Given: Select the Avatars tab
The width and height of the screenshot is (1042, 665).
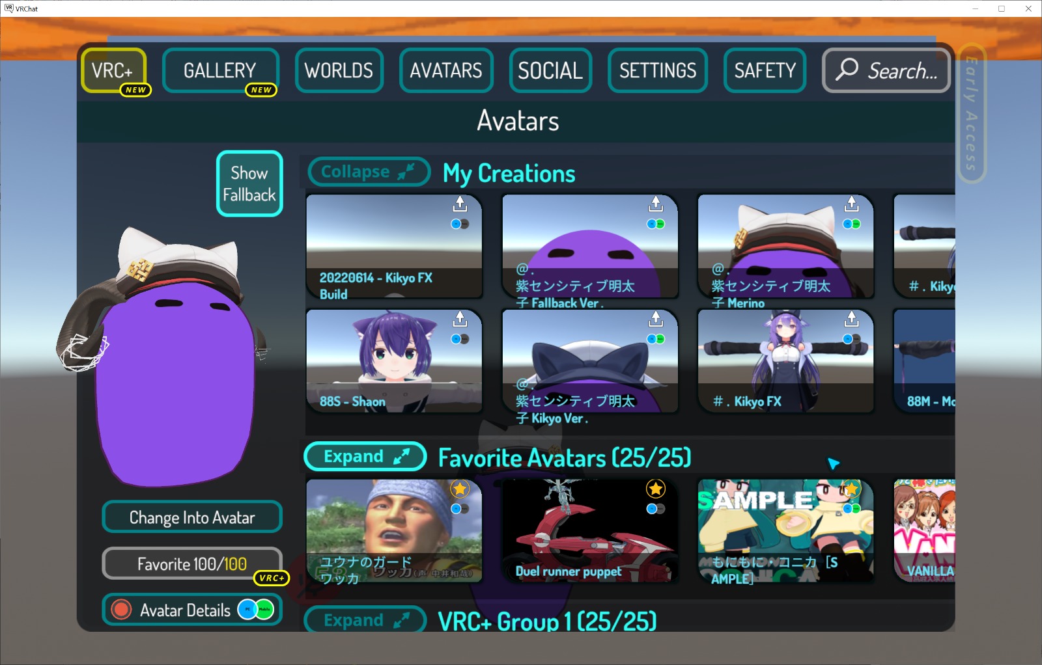Looking at the screenshot, I should [x=446, y=70].
